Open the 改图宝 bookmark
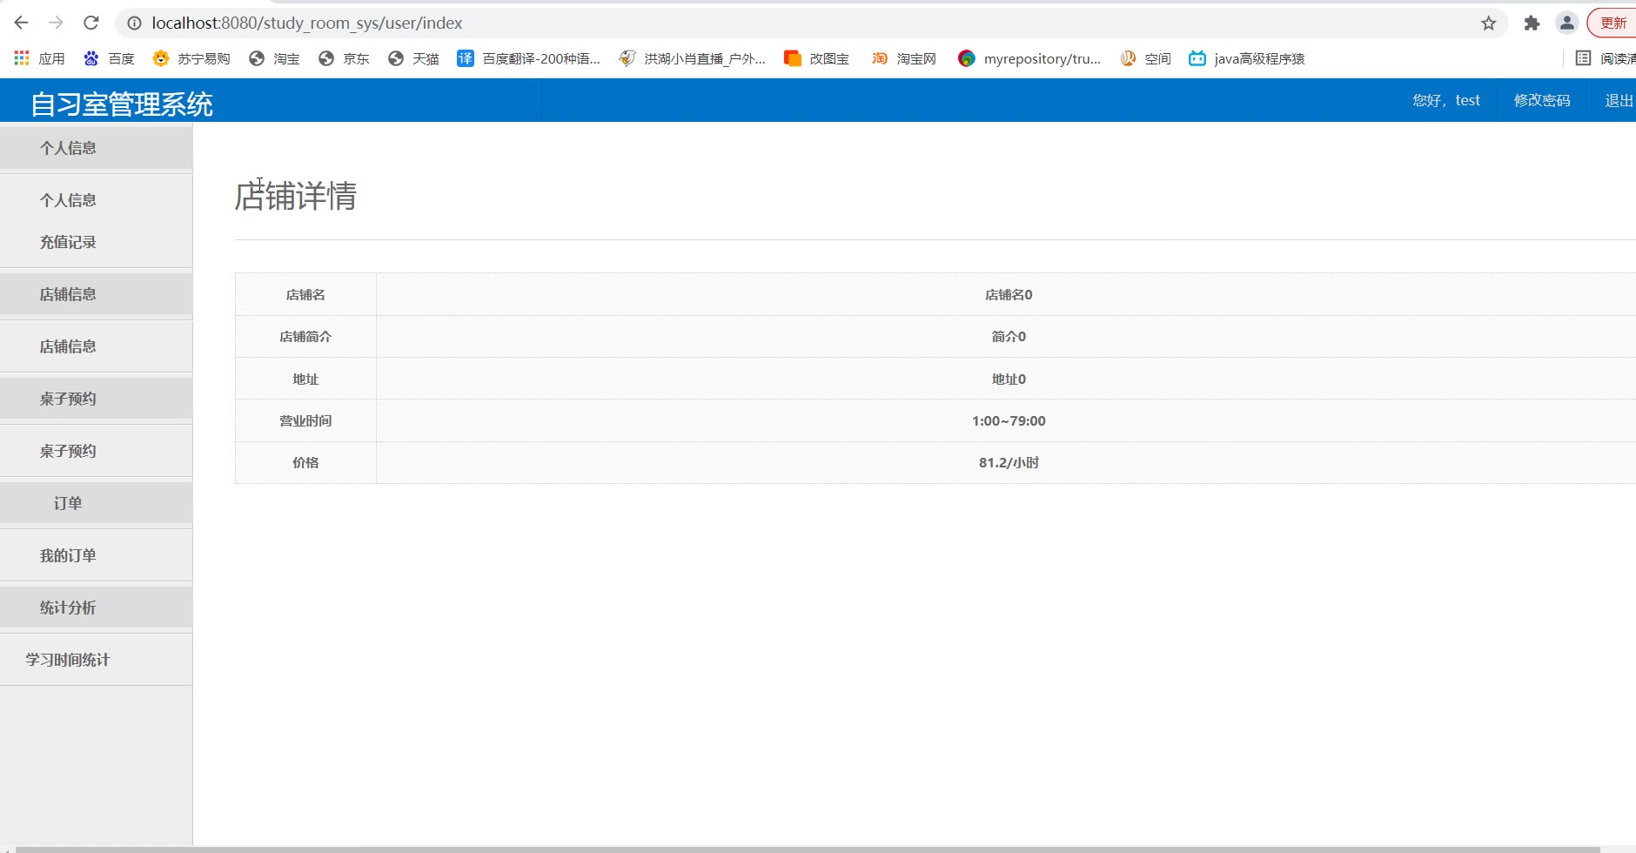 [x=817, y=58]
